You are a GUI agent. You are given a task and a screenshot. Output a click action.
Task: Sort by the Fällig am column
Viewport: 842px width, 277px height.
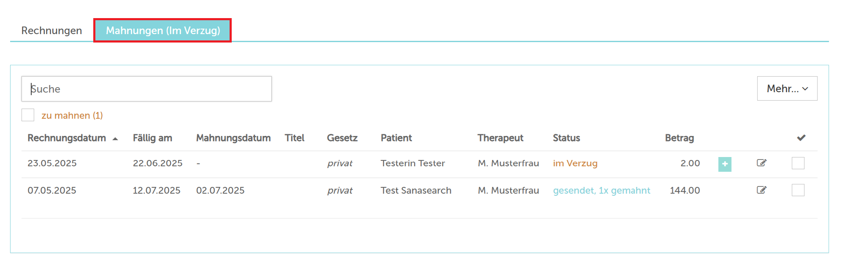click(152, 138)
